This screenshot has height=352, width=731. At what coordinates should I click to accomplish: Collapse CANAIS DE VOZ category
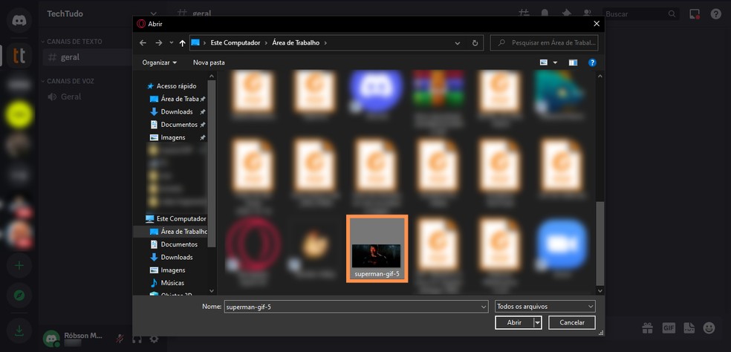68,81
